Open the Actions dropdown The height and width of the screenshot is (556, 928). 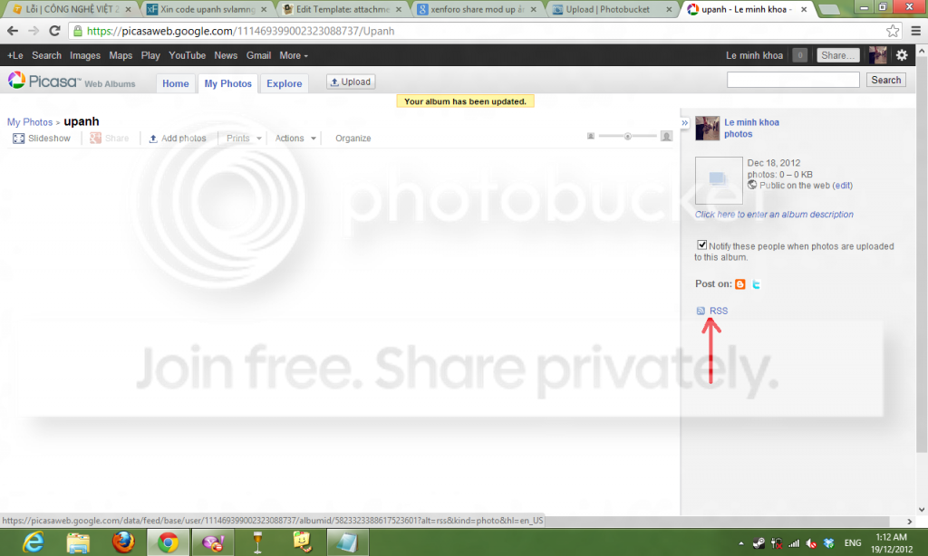point(295,138)
